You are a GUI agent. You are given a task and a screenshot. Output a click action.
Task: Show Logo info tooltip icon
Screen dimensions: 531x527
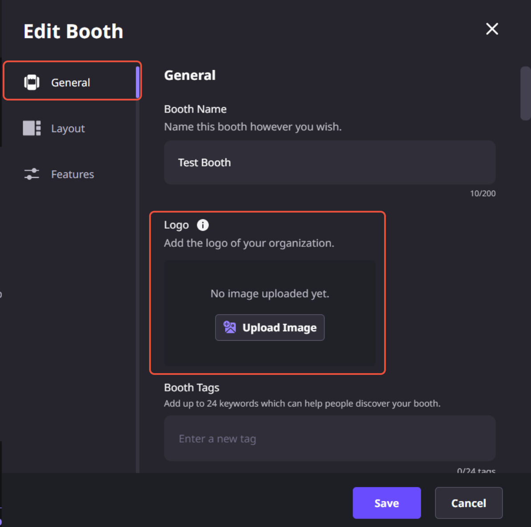[x=203, y=225]
